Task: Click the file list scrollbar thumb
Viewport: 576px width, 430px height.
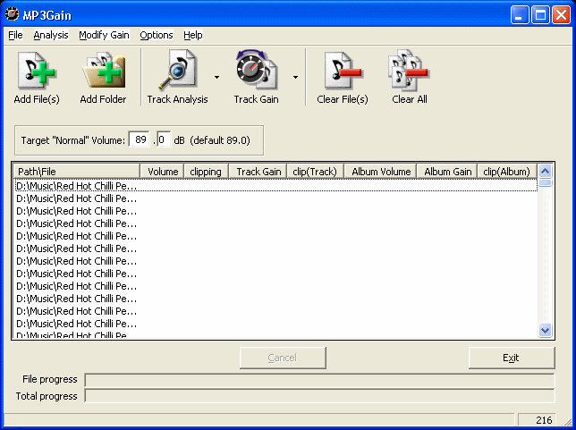Action: (546, 182)
